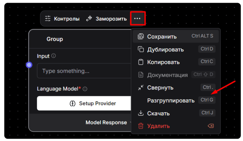Screen dimensions: 243x141
Task: Click the Group node title
Action: coord(55,39)
